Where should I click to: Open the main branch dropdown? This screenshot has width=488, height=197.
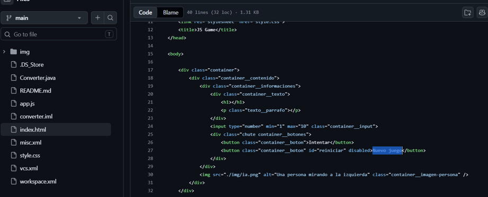(44, 18)
